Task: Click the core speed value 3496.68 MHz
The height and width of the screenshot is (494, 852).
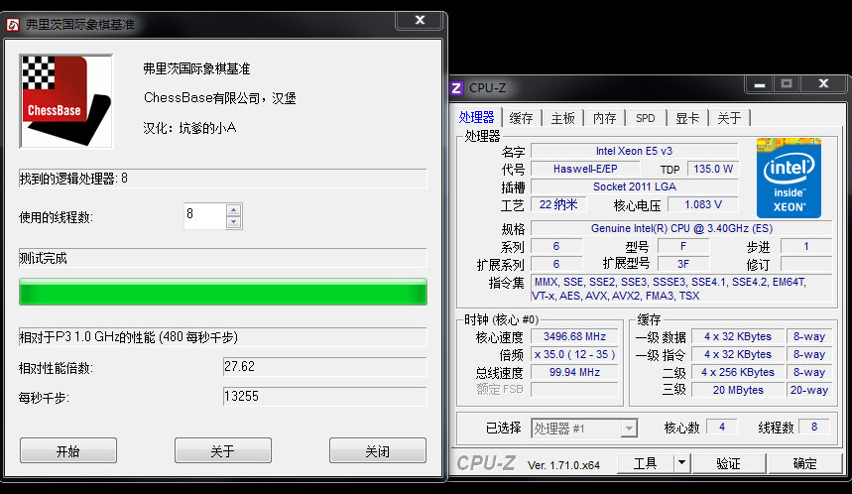Action: [574, 337]
